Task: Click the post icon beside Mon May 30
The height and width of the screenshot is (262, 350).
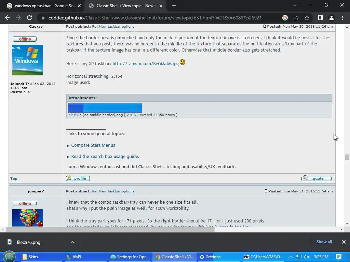Action: [x=265, y=26]
